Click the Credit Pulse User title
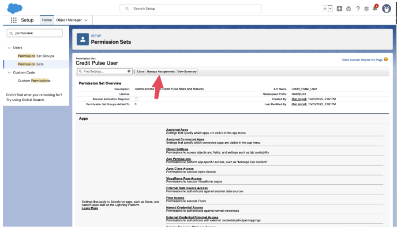 (97, 63)
